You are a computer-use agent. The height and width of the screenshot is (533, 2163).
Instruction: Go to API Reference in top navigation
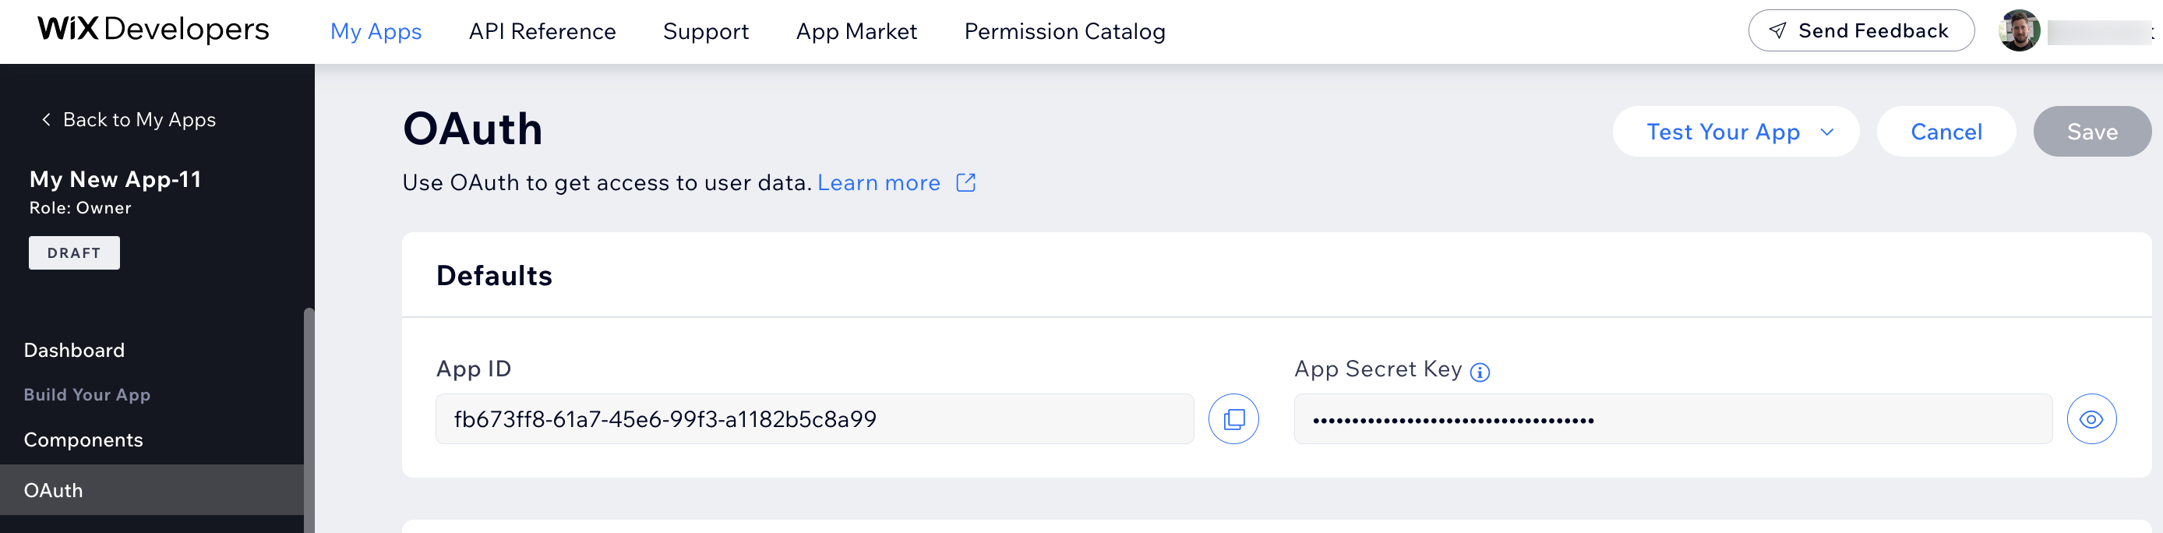click(x=542, y=31)
